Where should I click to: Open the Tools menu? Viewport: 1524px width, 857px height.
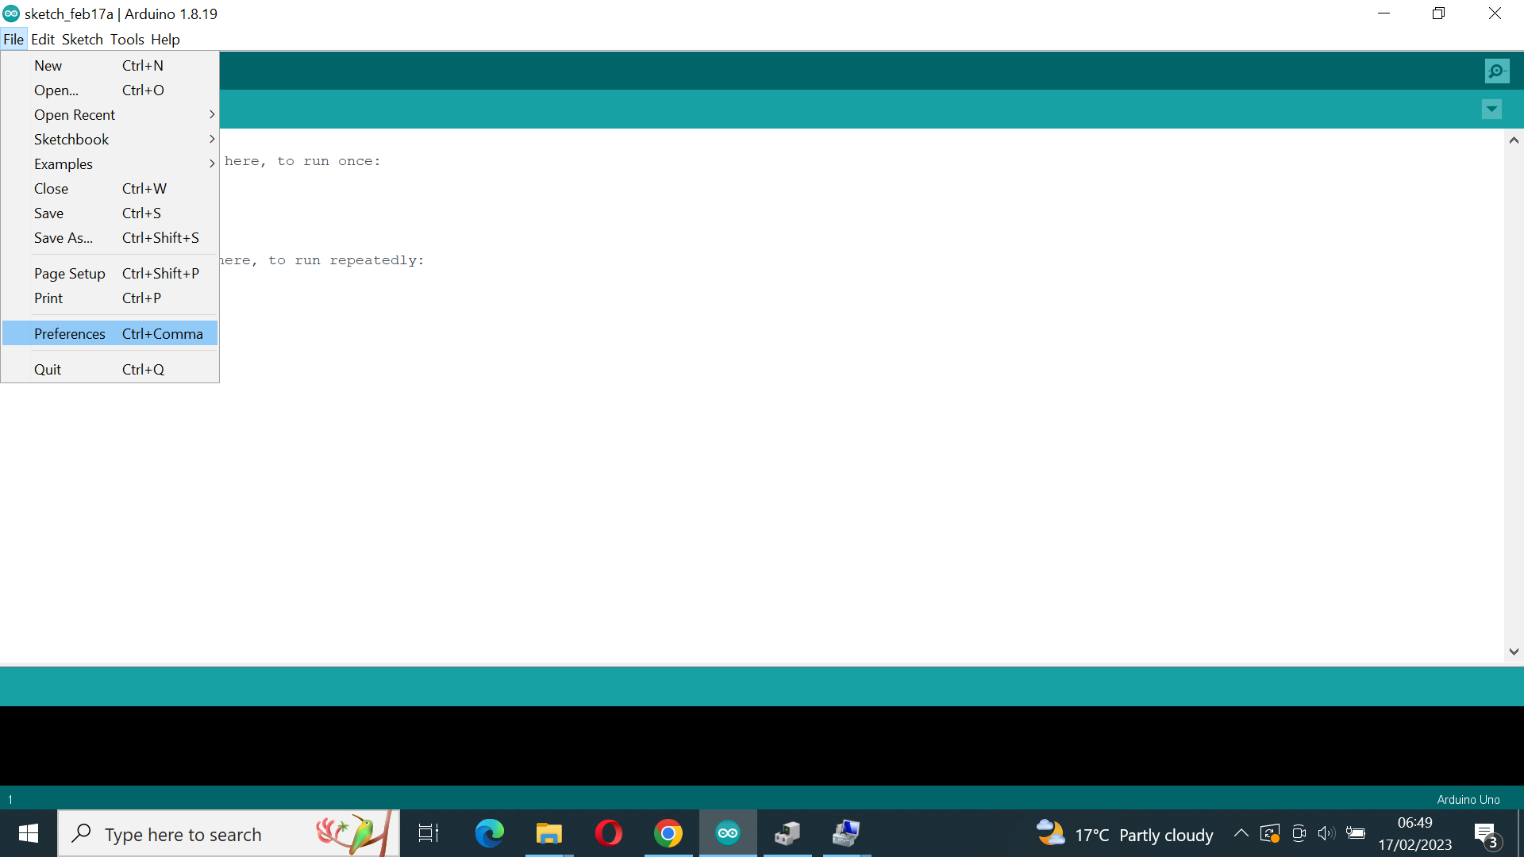pos(126,39)
